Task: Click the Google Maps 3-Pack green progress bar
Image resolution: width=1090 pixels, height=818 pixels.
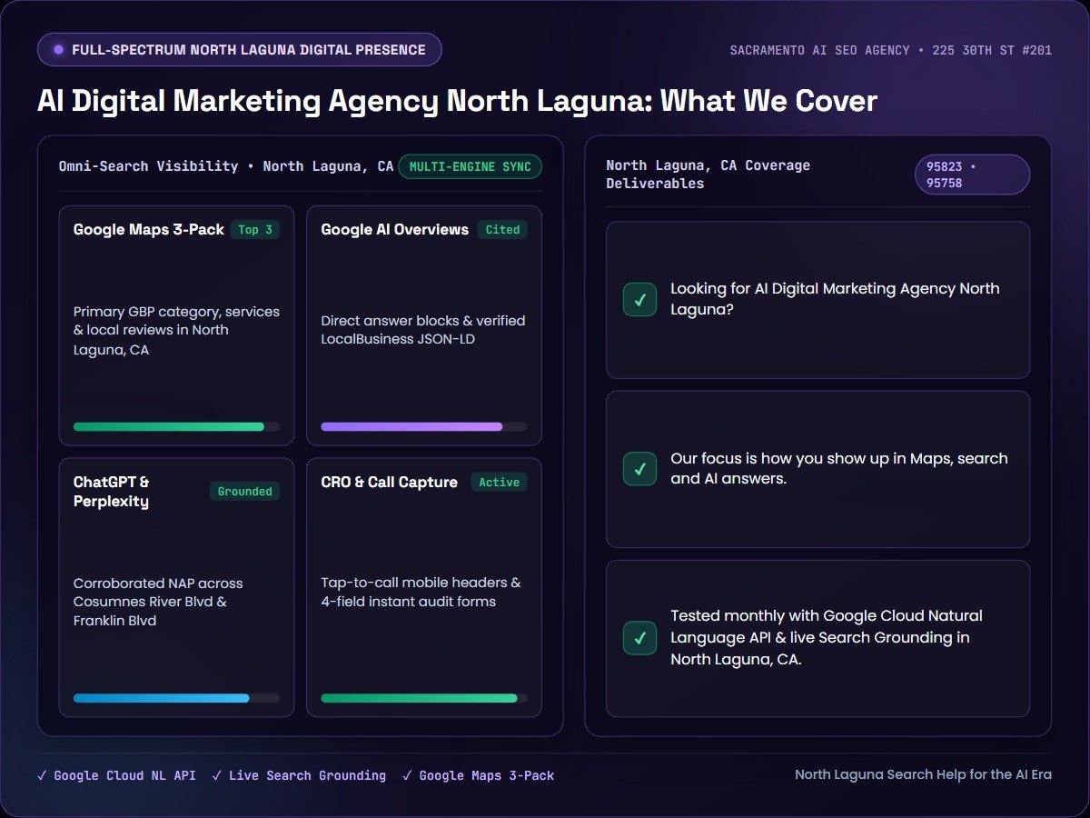Action: pyautogui.click(x=176, y=426)
